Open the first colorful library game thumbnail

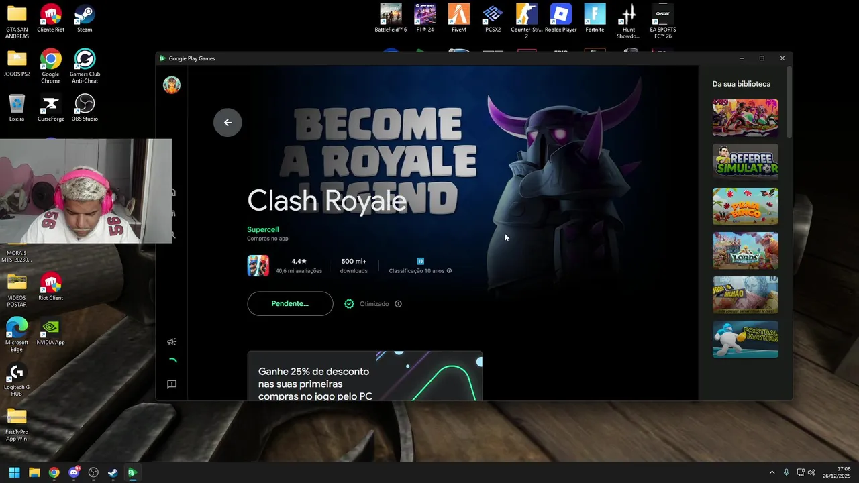[745, 117]
